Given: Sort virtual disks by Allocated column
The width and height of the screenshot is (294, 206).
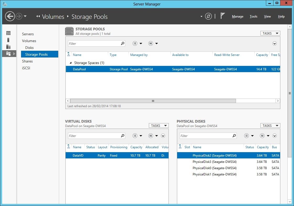Looking at the screenshot, I should (152, 147).
